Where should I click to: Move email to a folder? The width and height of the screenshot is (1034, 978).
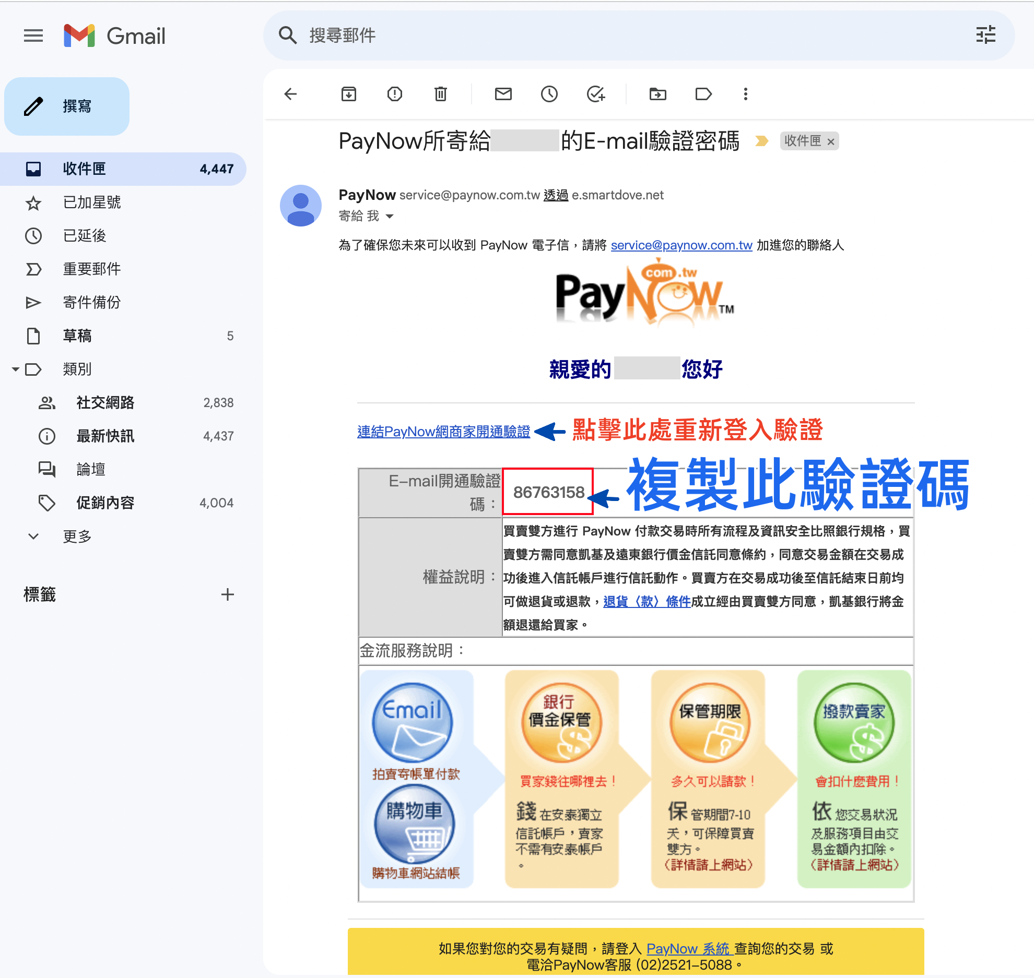[x=657, y=94]
